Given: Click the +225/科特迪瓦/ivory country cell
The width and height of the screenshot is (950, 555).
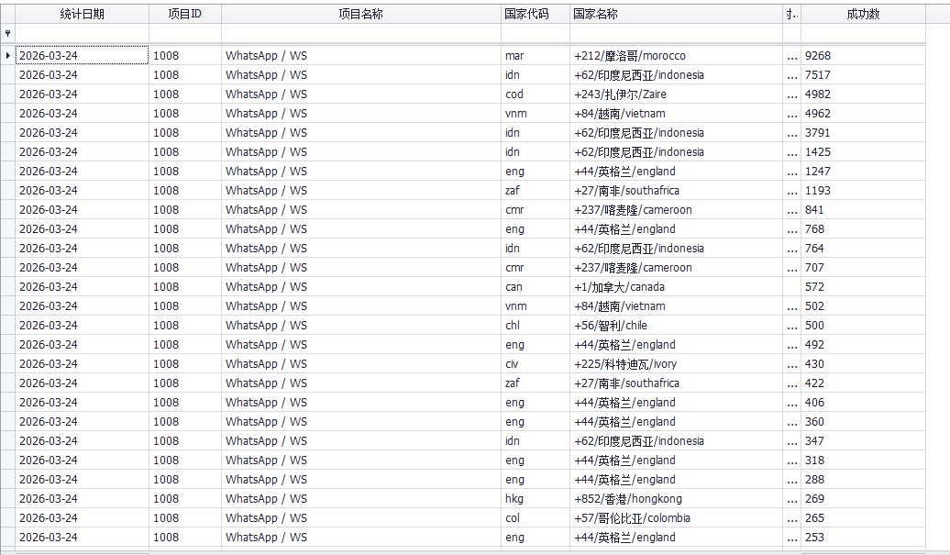Looking at the screenshot, I should [676, 363].
